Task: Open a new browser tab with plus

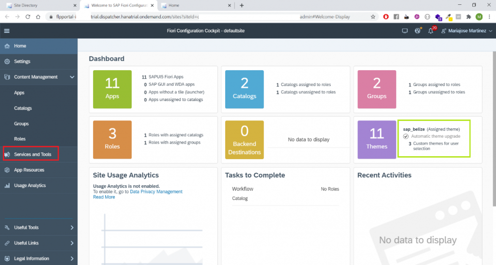Action: click(242, 5)
